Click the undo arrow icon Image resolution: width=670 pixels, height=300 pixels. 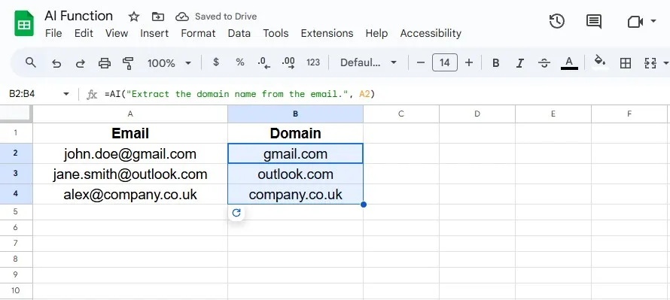click(x=56, y=63)
